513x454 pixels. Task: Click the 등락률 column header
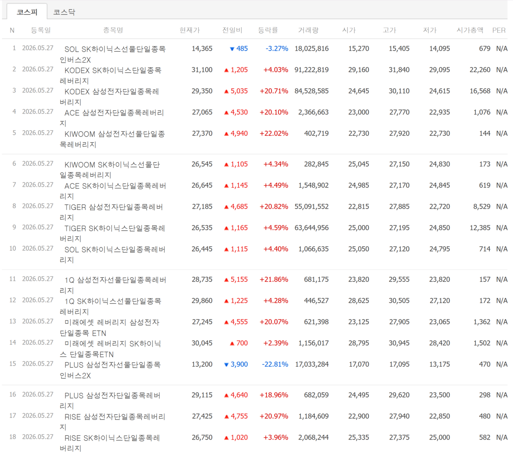(x=268, y=30)
